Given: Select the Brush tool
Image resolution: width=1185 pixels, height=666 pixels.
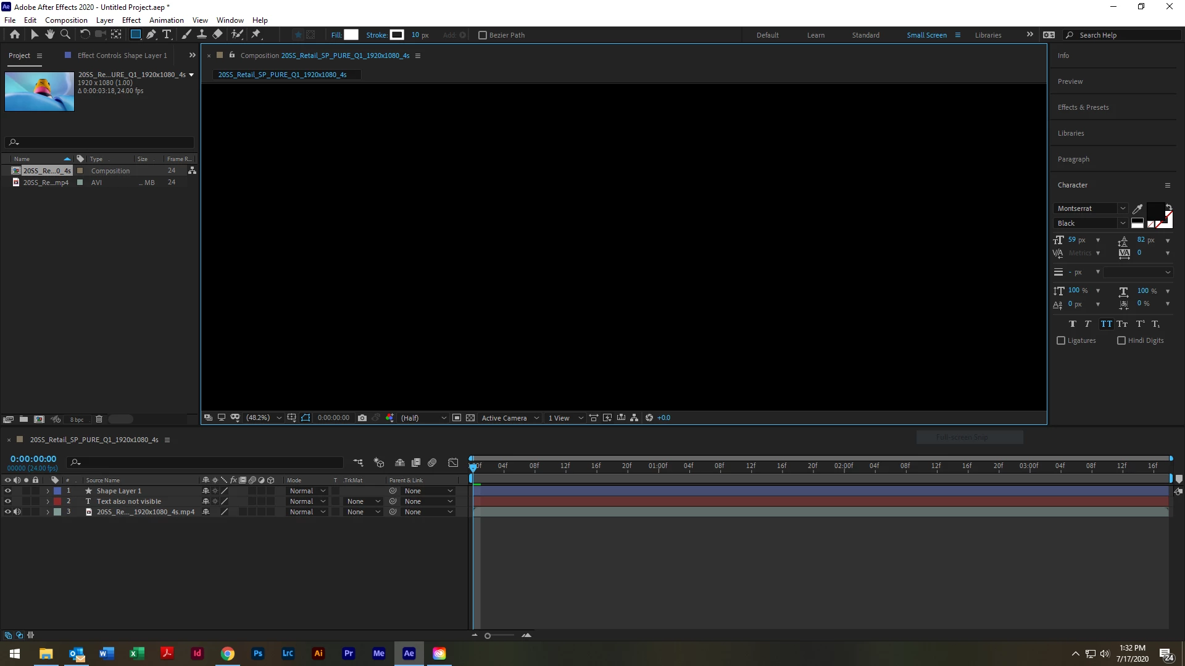Looking at the screenshot, I should [186, 35].
